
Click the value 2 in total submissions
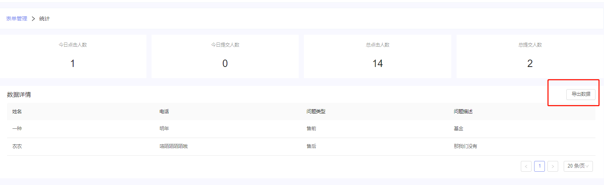tap(530, 64)
